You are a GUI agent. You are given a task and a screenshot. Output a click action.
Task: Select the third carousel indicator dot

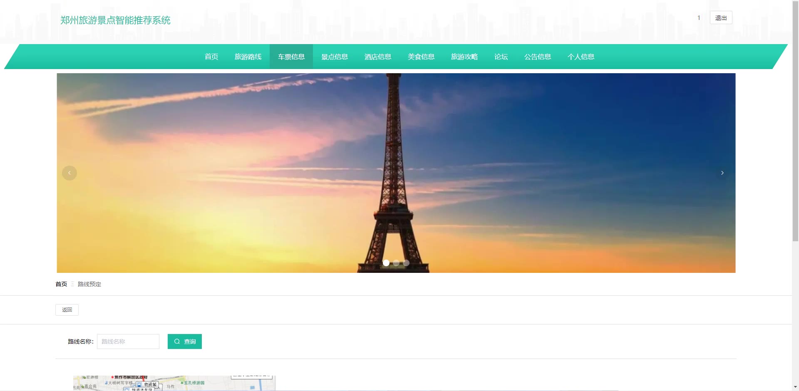click(406, 263)
